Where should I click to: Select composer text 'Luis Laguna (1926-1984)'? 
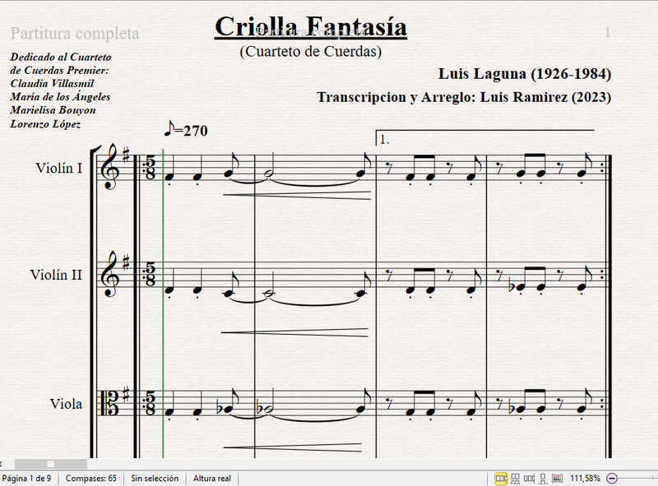click(525, 74)
